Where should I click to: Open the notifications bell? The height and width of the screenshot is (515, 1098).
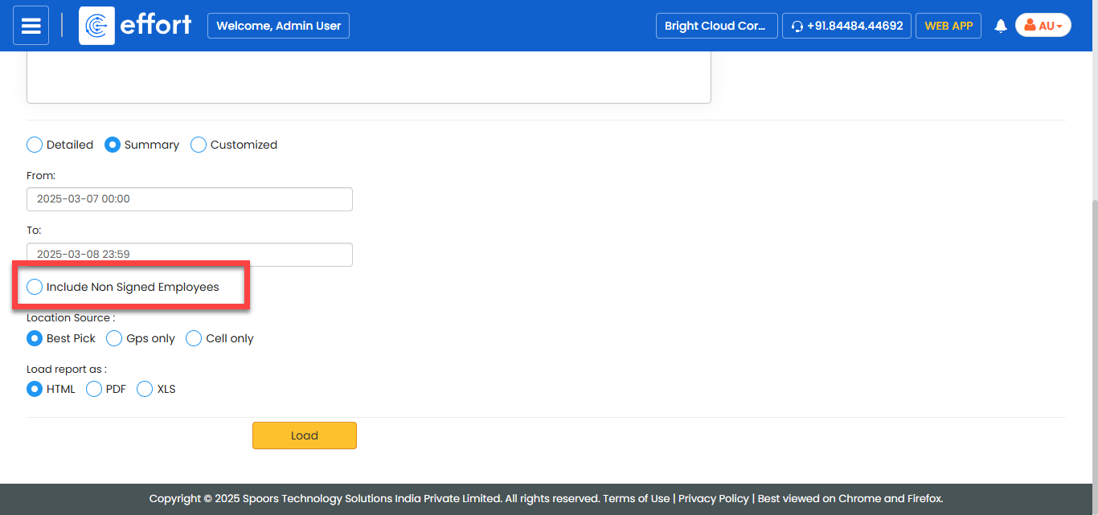(x=1001, y=26)
